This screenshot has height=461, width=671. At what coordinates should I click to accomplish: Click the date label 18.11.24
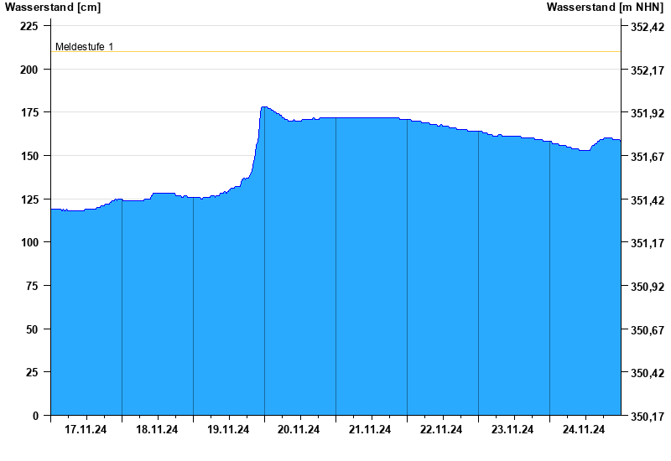pos(157,429)
